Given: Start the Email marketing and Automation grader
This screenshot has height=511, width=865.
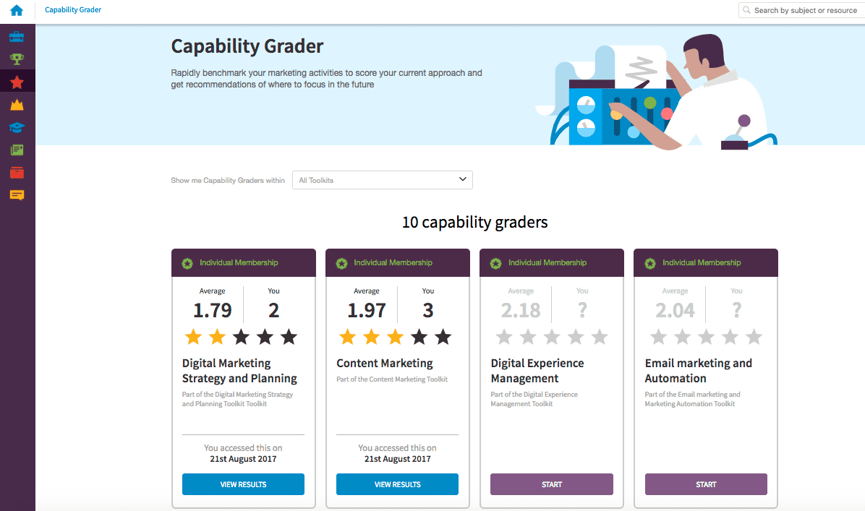Looking at the screenshot, I should coord(705,484).
